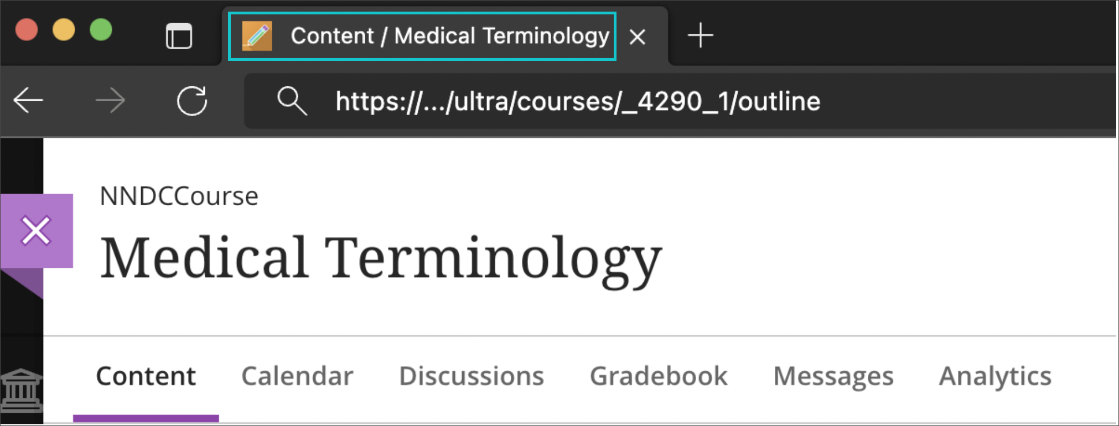Open the Calendar tab
The image size is (1119, 426).
297,376
